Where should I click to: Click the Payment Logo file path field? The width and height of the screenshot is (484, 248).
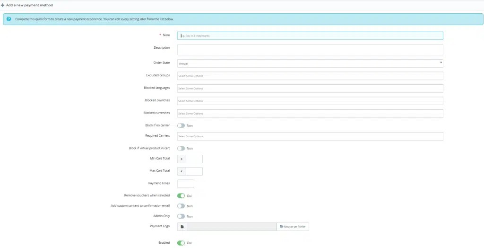coord(232,227)
